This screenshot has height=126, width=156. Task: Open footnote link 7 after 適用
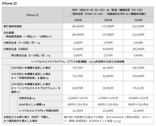tap(19, 92)
